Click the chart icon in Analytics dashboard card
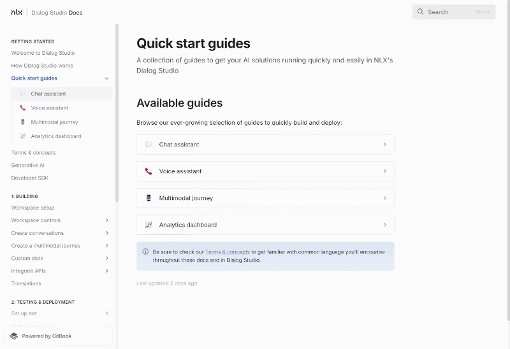510x349 pixels. pyautogui.click(x=149, y=225)
